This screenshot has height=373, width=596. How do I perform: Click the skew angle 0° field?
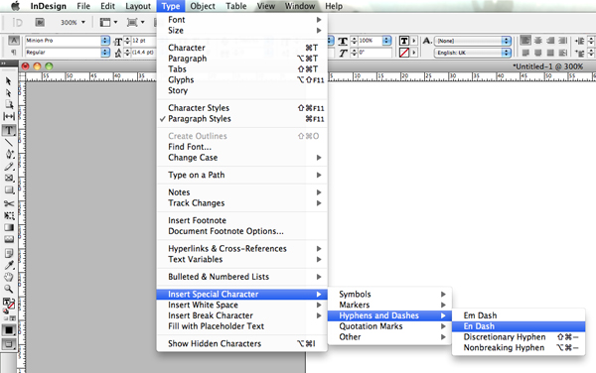coord(374,53)
